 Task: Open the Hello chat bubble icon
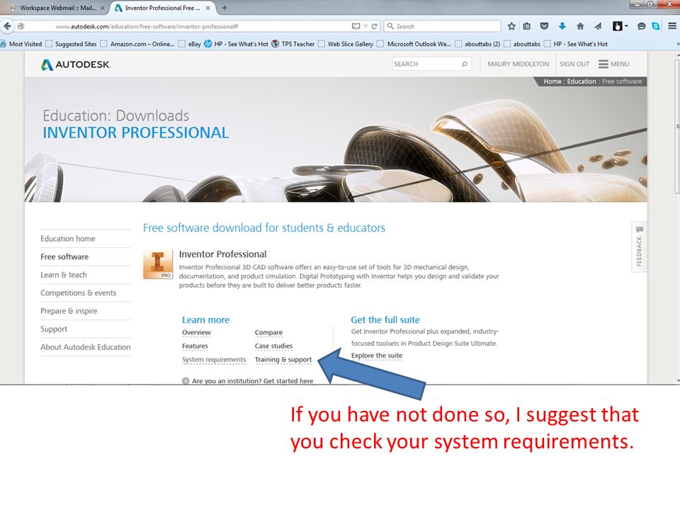642,26
